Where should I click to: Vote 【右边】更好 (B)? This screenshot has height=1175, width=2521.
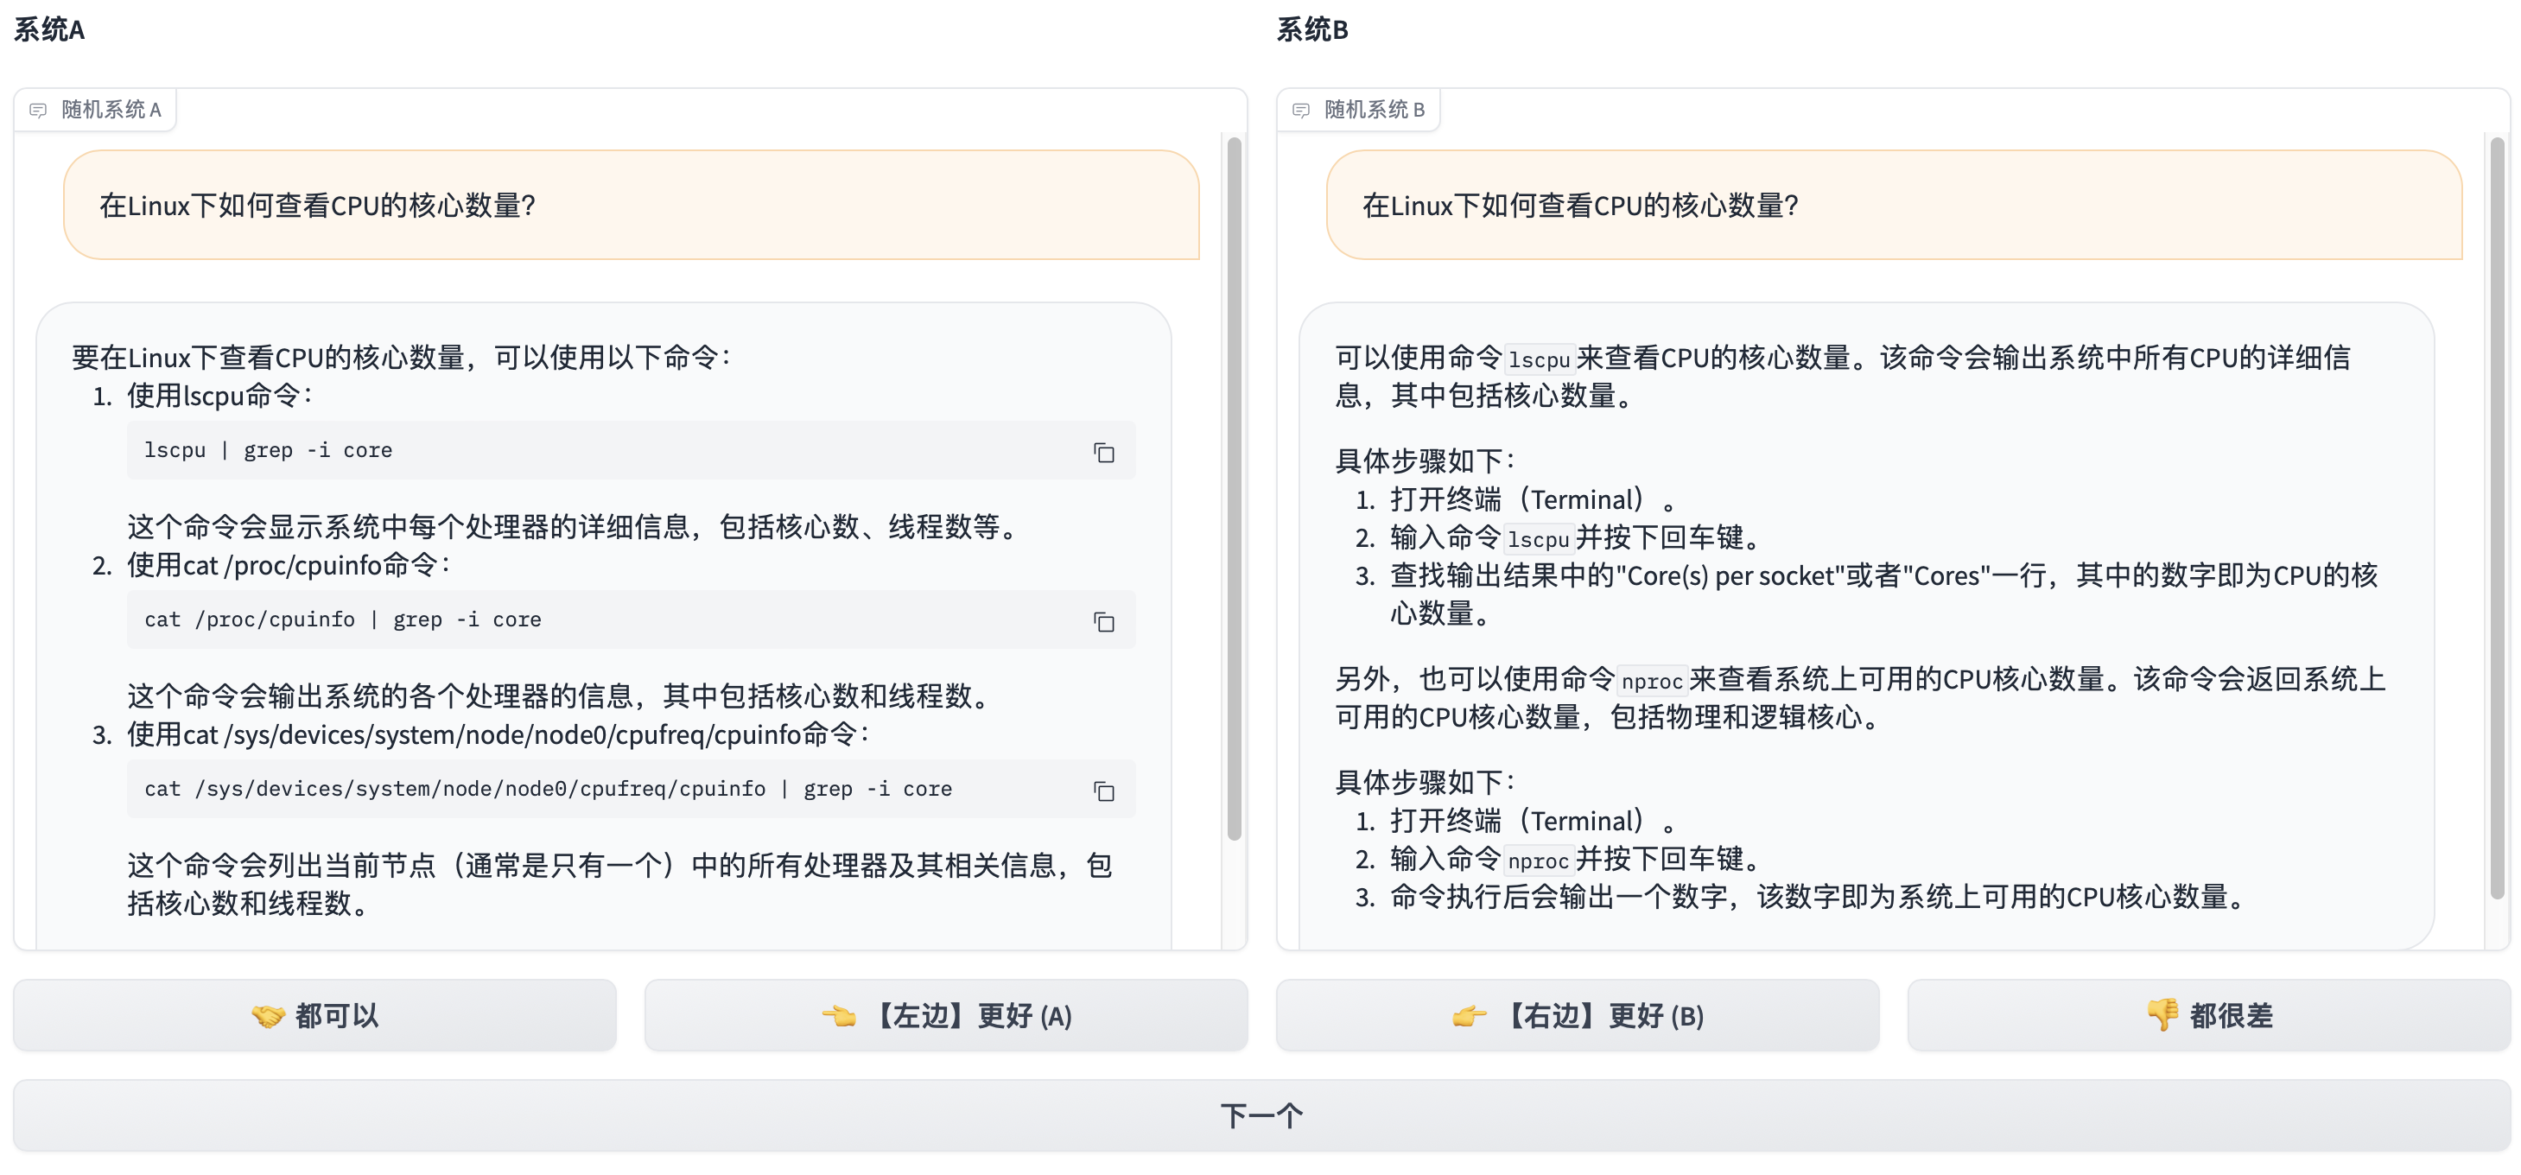pos(1577,1014)
